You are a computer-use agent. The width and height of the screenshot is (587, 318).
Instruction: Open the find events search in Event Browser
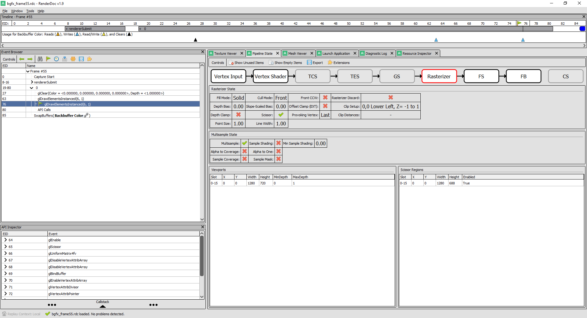(40, 59)
